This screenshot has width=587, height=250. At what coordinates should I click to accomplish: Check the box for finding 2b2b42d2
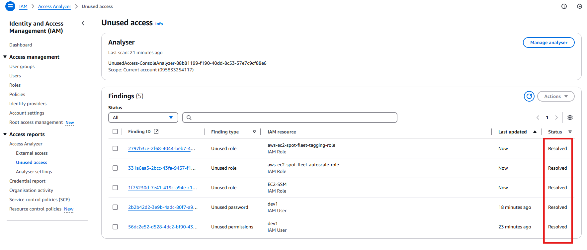115,207
